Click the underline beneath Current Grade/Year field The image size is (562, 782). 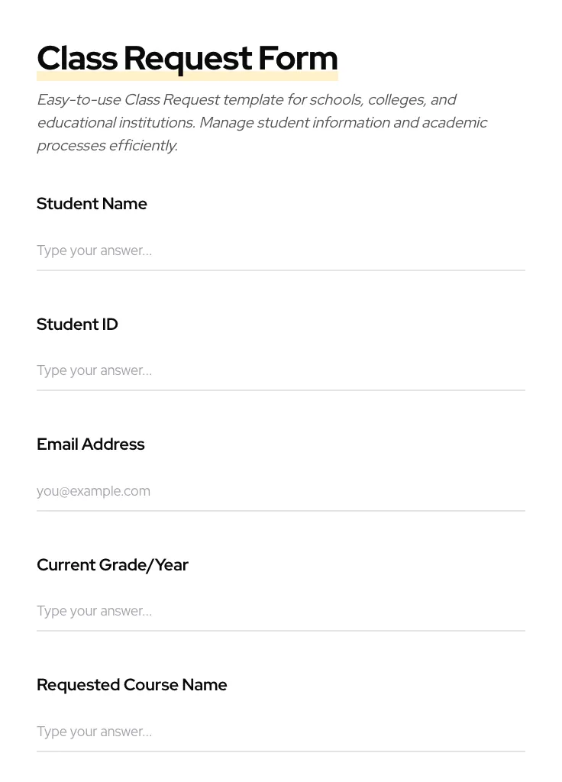(x=280, y=631)
